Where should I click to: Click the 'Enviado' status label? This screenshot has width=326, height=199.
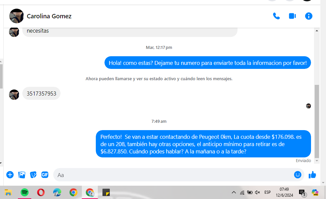click(303, 160)
